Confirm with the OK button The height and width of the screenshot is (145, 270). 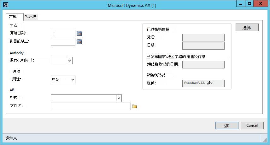coord(227,126)
